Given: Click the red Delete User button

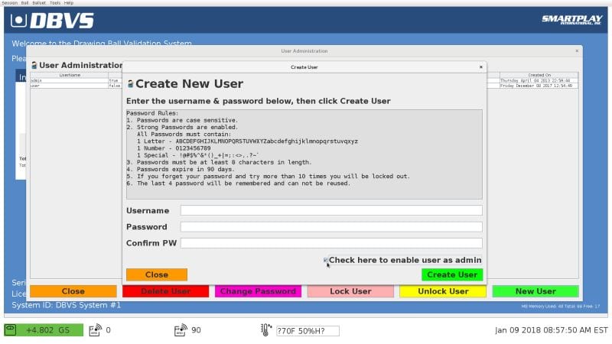Looking at the screenshot, I should [x=165, y=291].
